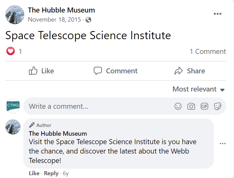View the 1 Comment count link
234x178 pixels.
(x=208, y=51)
